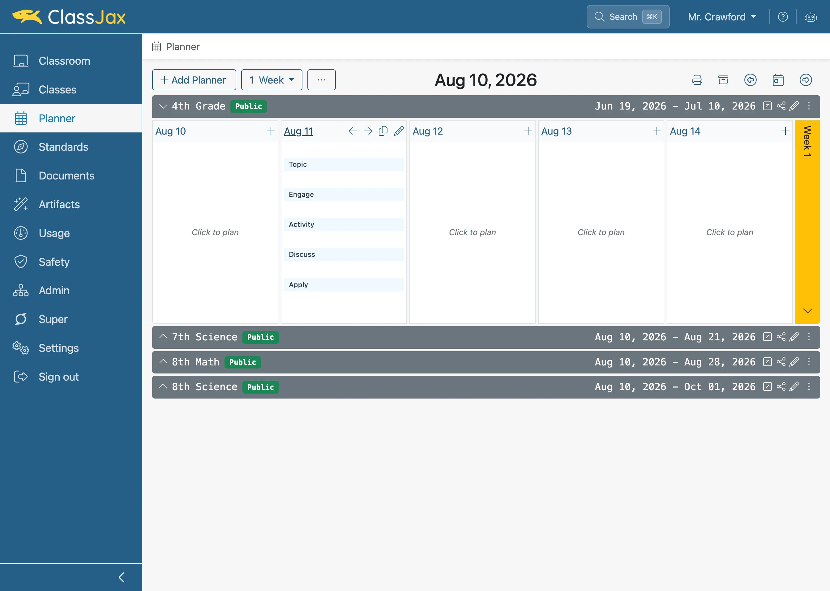Share the 4th Grade planner
The width and height of the screenshot is (830, 591).
click(x=781, y=106)
